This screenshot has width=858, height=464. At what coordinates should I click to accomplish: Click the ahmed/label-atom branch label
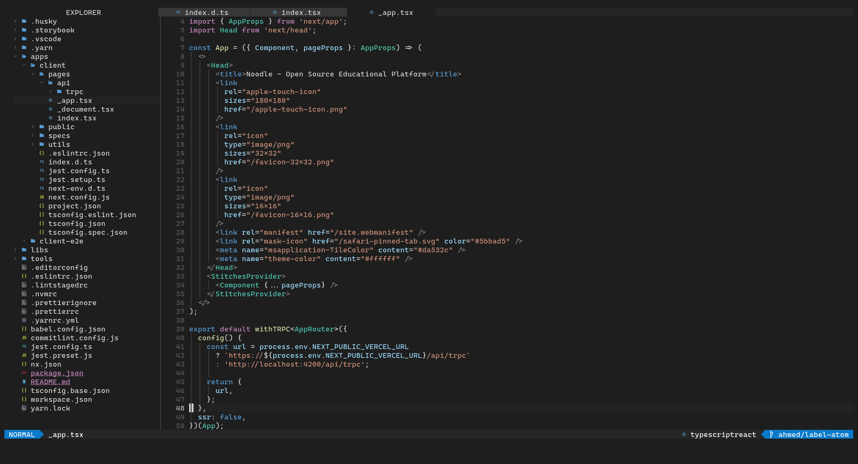coord(813,435)
